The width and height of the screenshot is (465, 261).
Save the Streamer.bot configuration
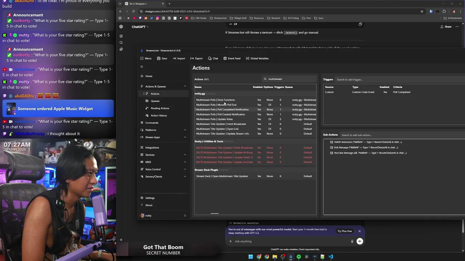(162, 58)
